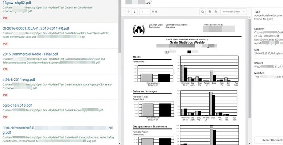Click the magnifier button beside Automatic Zoom
The image size is (283, 145).
[x=216, y=12]
